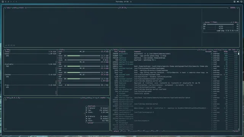Open the Omarchy menu icon in top bar
Viewport: 244px width, 137px height.
[x=3, y=2]
